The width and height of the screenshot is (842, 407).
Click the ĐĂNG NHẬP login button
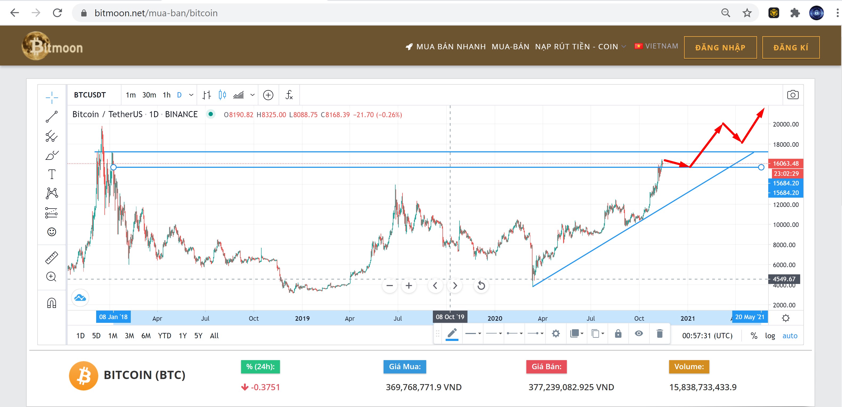720,47
